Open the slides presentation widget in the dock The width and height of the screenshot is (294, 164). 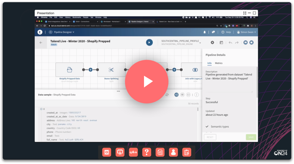[120, 152]
